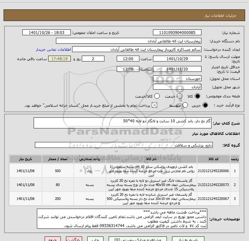The width and height of the screenshot is (249, 241).
Task: Click the buyer name field بیمارستان ایت اله طالقانی آبادان
Action: point(129,41)
